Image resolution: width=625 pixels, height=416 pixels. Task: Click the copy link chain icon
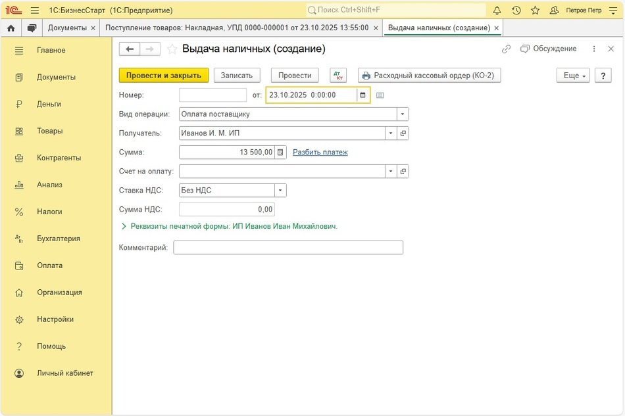506,49
